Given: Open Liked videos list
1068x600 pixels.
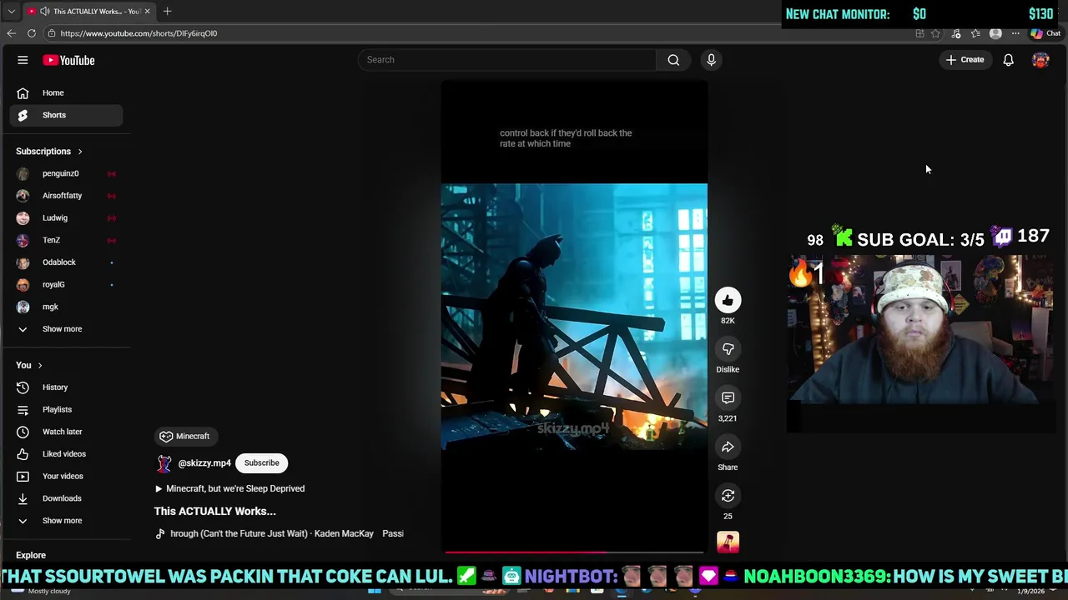Looking at the screenshot, I should tap(66, 454).
